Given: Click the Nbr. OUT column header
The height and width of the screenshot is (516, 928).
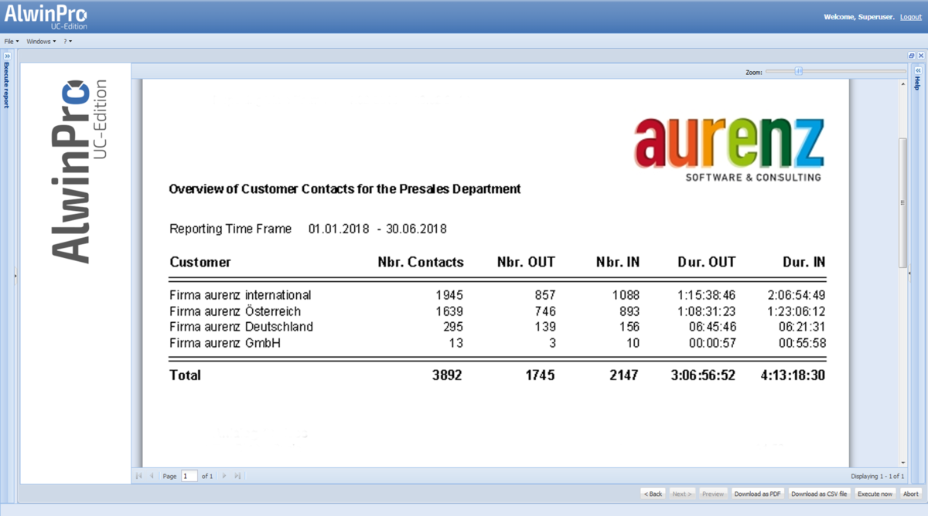Looking at the screenshot, I should click(x=526, y=262).
